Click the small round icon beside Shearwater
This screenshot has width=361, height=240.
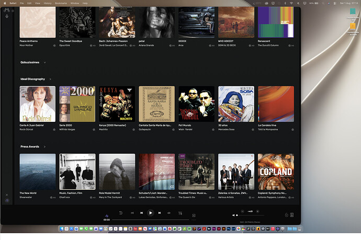tap(51, 198)
